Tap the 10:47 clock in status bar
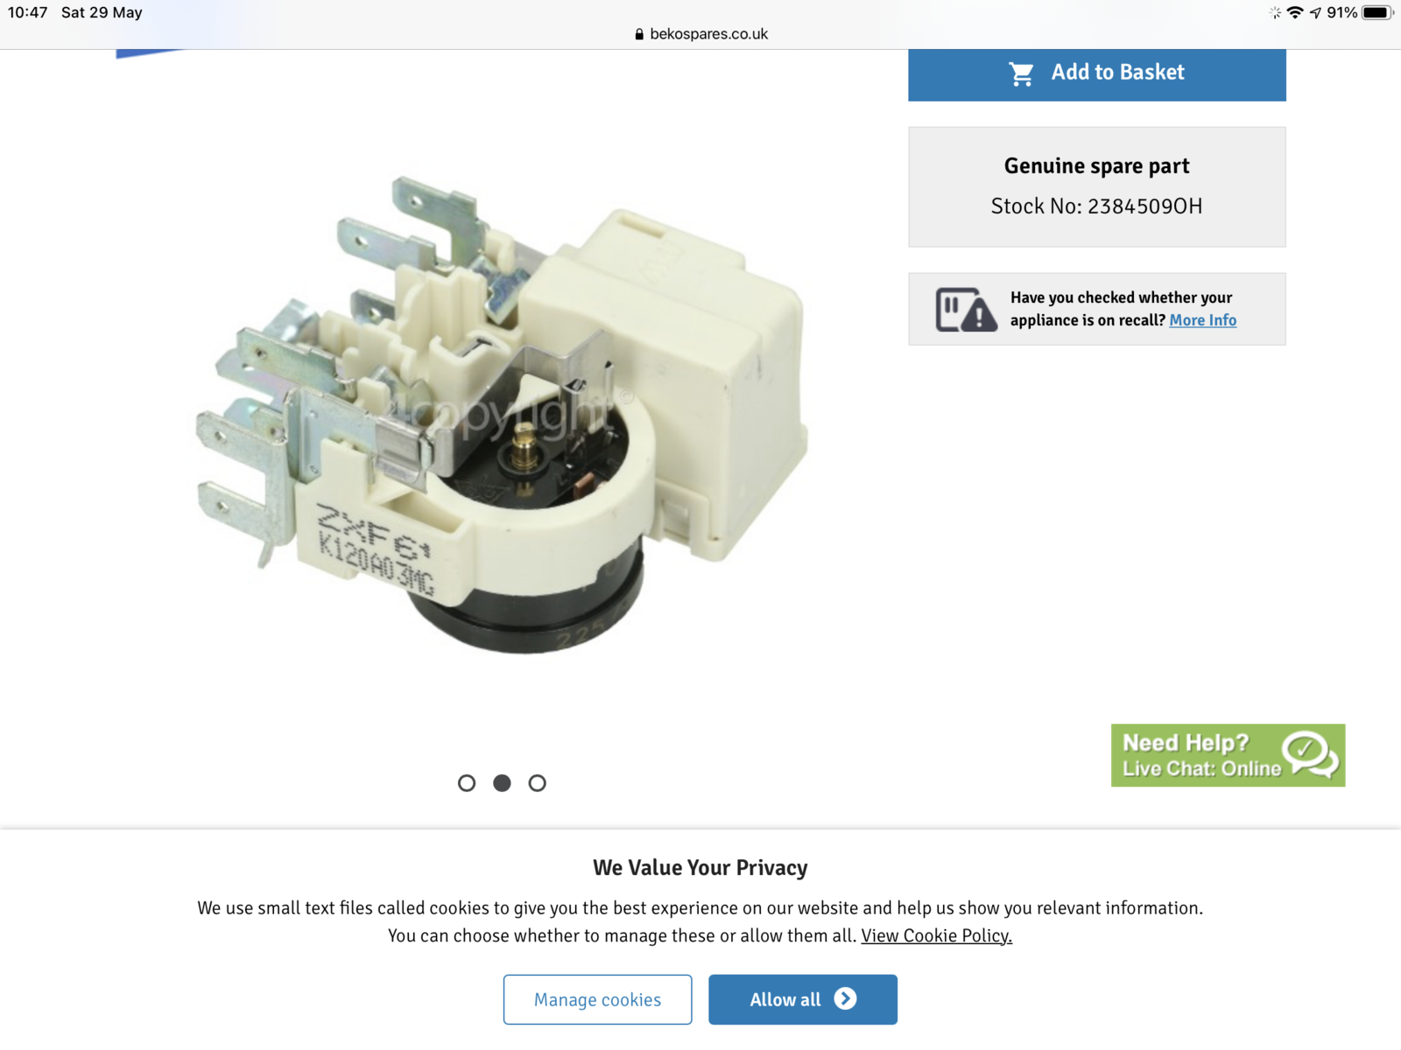 pyautogui.click(x=28, y=12)
